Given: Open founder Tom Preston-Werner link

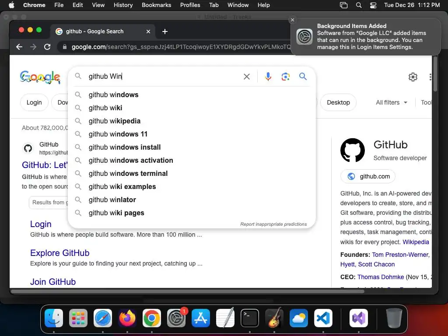Looking at the screenshot, I should tap(400, 255).
